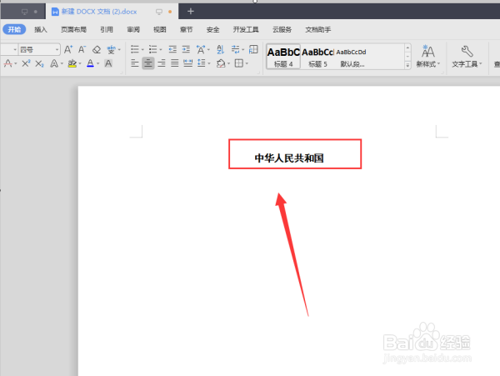The height and width of the screenshot is (376, 500).
Task: Open the 文字工具 text tools menu
Action: pyautogui.click(x=467, y=56)
